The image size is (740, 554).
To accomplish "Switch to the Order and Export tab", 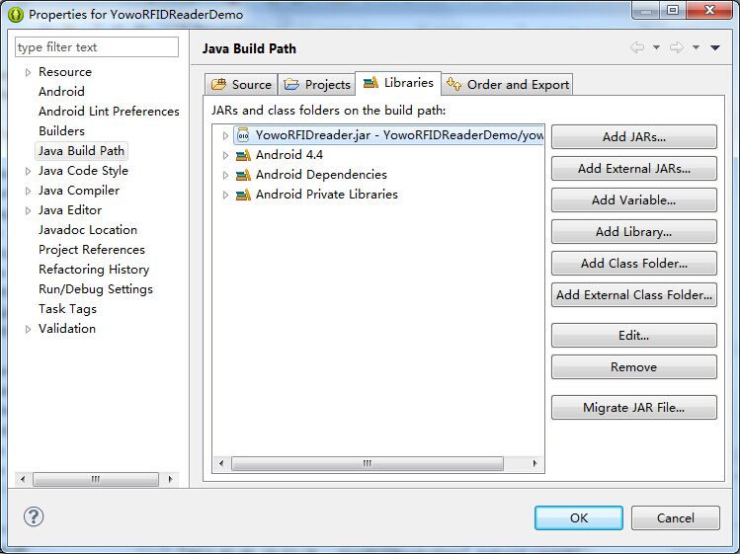I will click(x=507, y=85).
